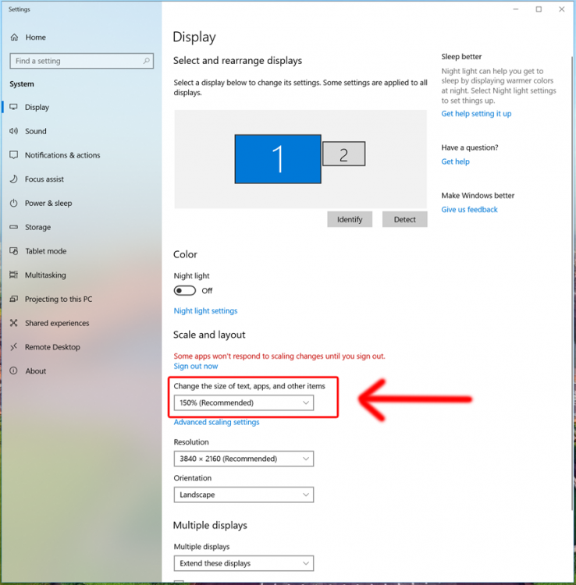Expand the Landscape orientation dropdown

[244, 495]
